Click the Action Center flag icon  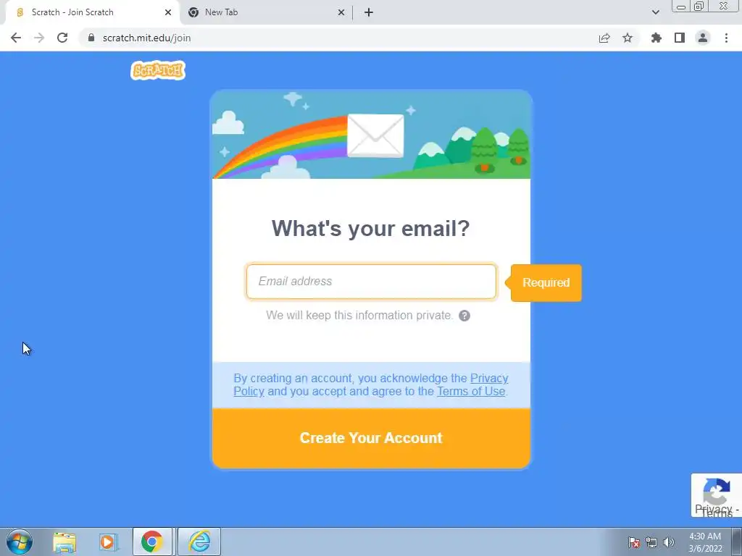pos(634,542)
